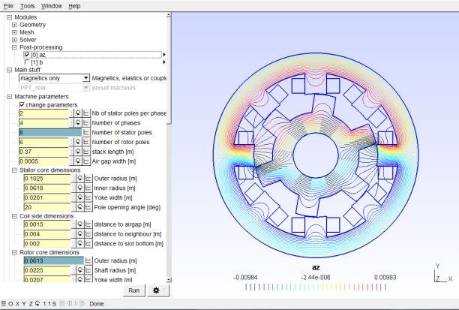The width and height of the screenshot is (459, 310).
Task: Click loop icon for stator Outer radius
Action: pyautogui.click(x=79, y=179)
